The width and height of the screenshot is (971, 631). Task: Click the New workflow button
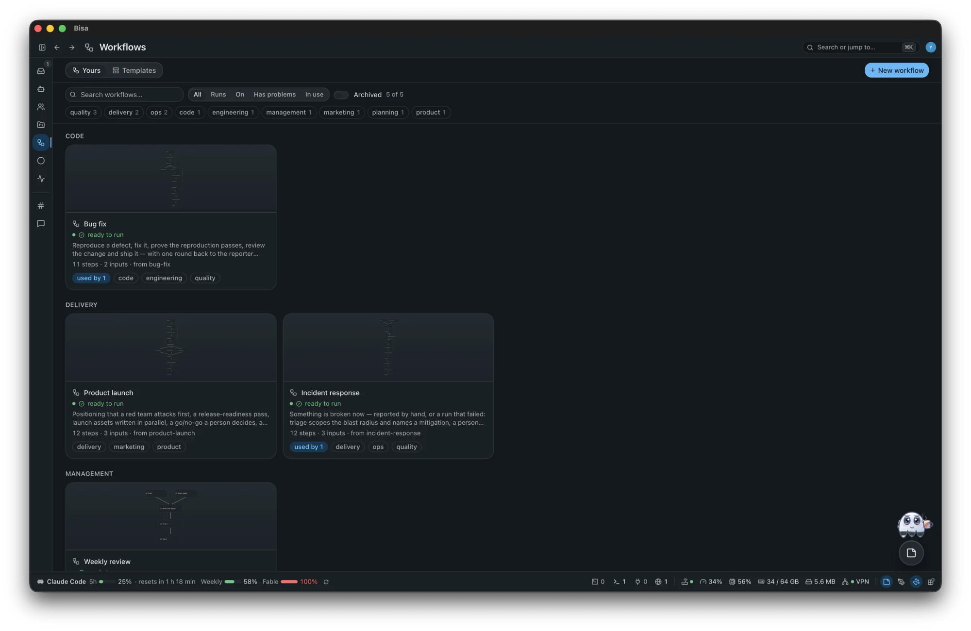click(x=897, y=70)
